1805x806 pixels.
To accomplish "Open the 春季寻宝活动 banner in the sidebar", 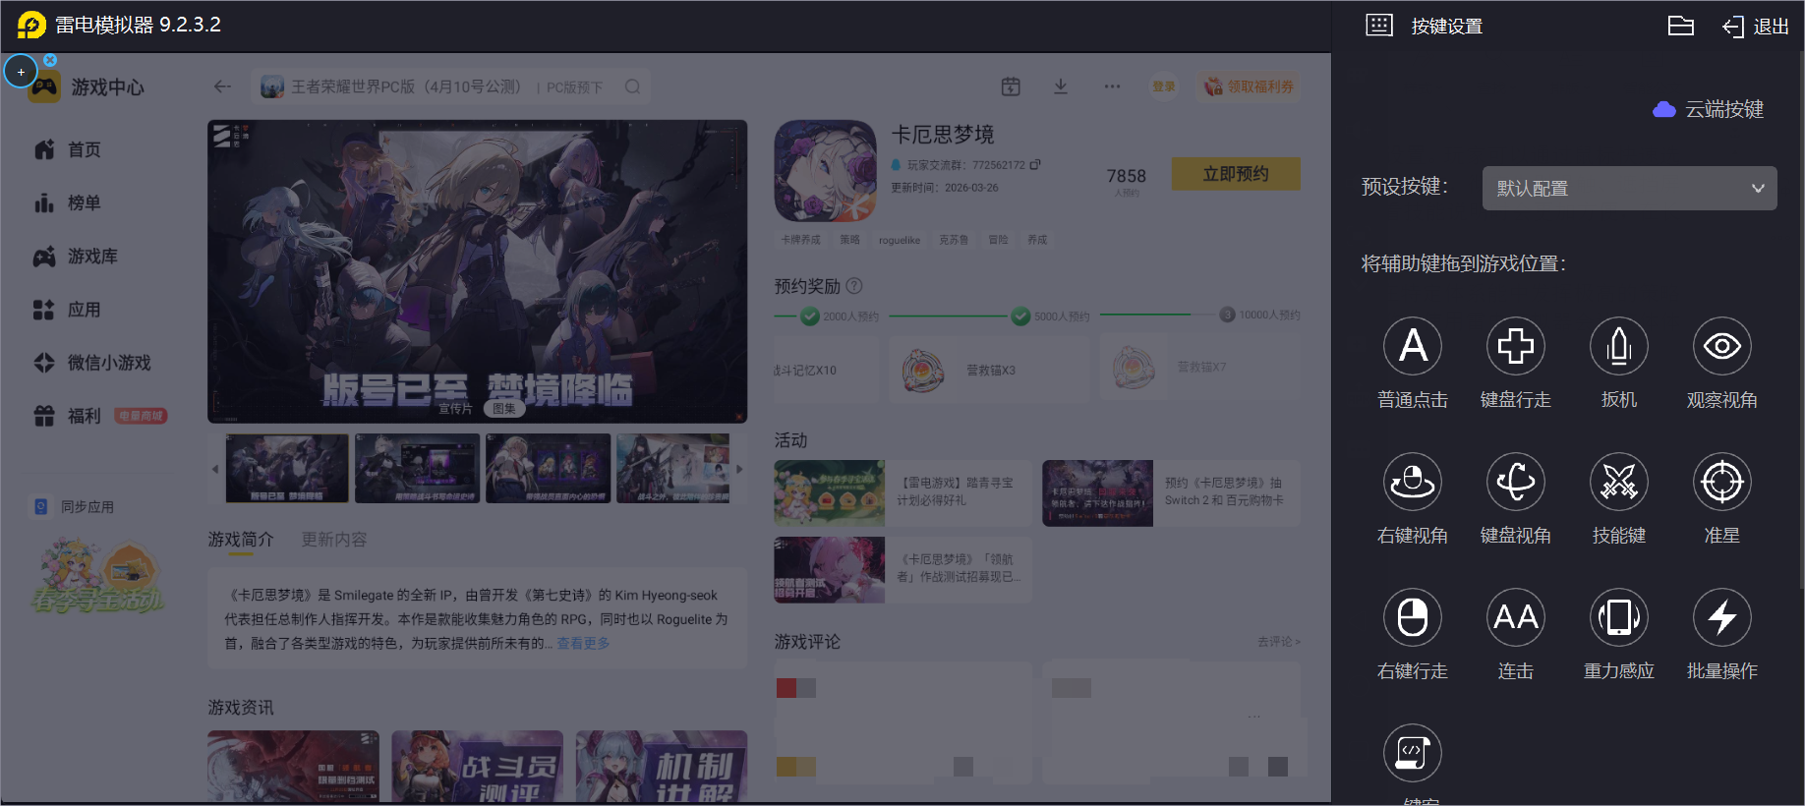I will click(x=98, y=576).
